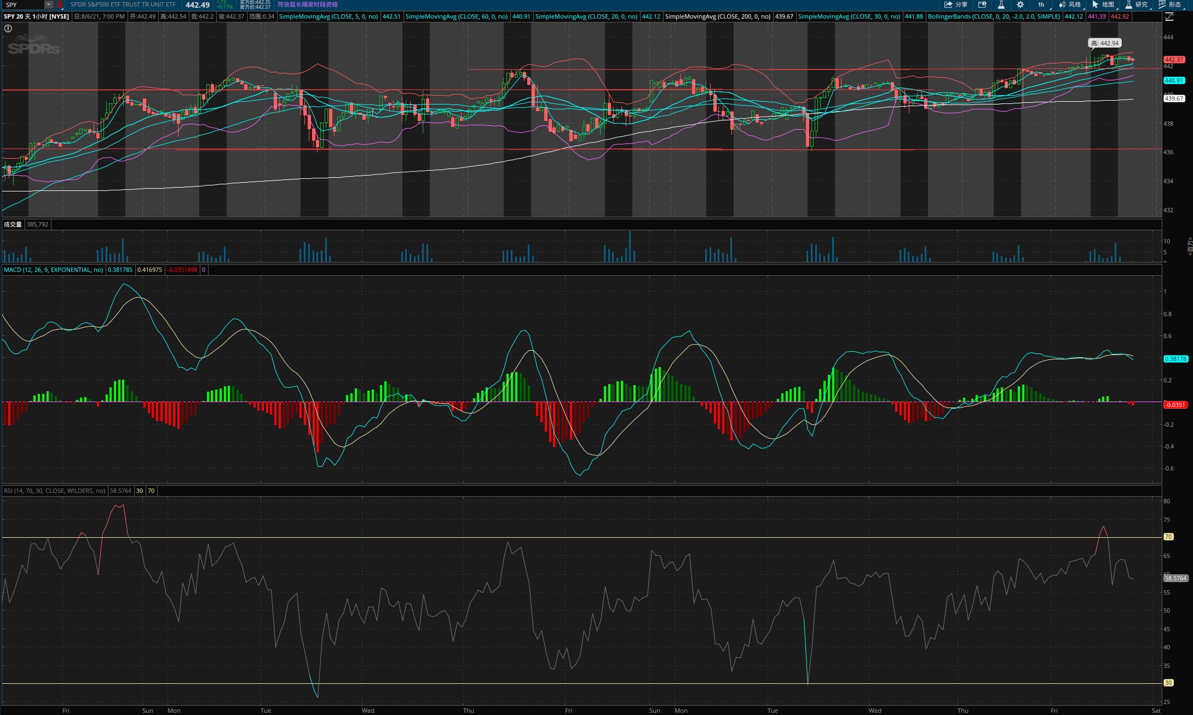Click the pointer drawing tool icon

tap(1095, 4)
